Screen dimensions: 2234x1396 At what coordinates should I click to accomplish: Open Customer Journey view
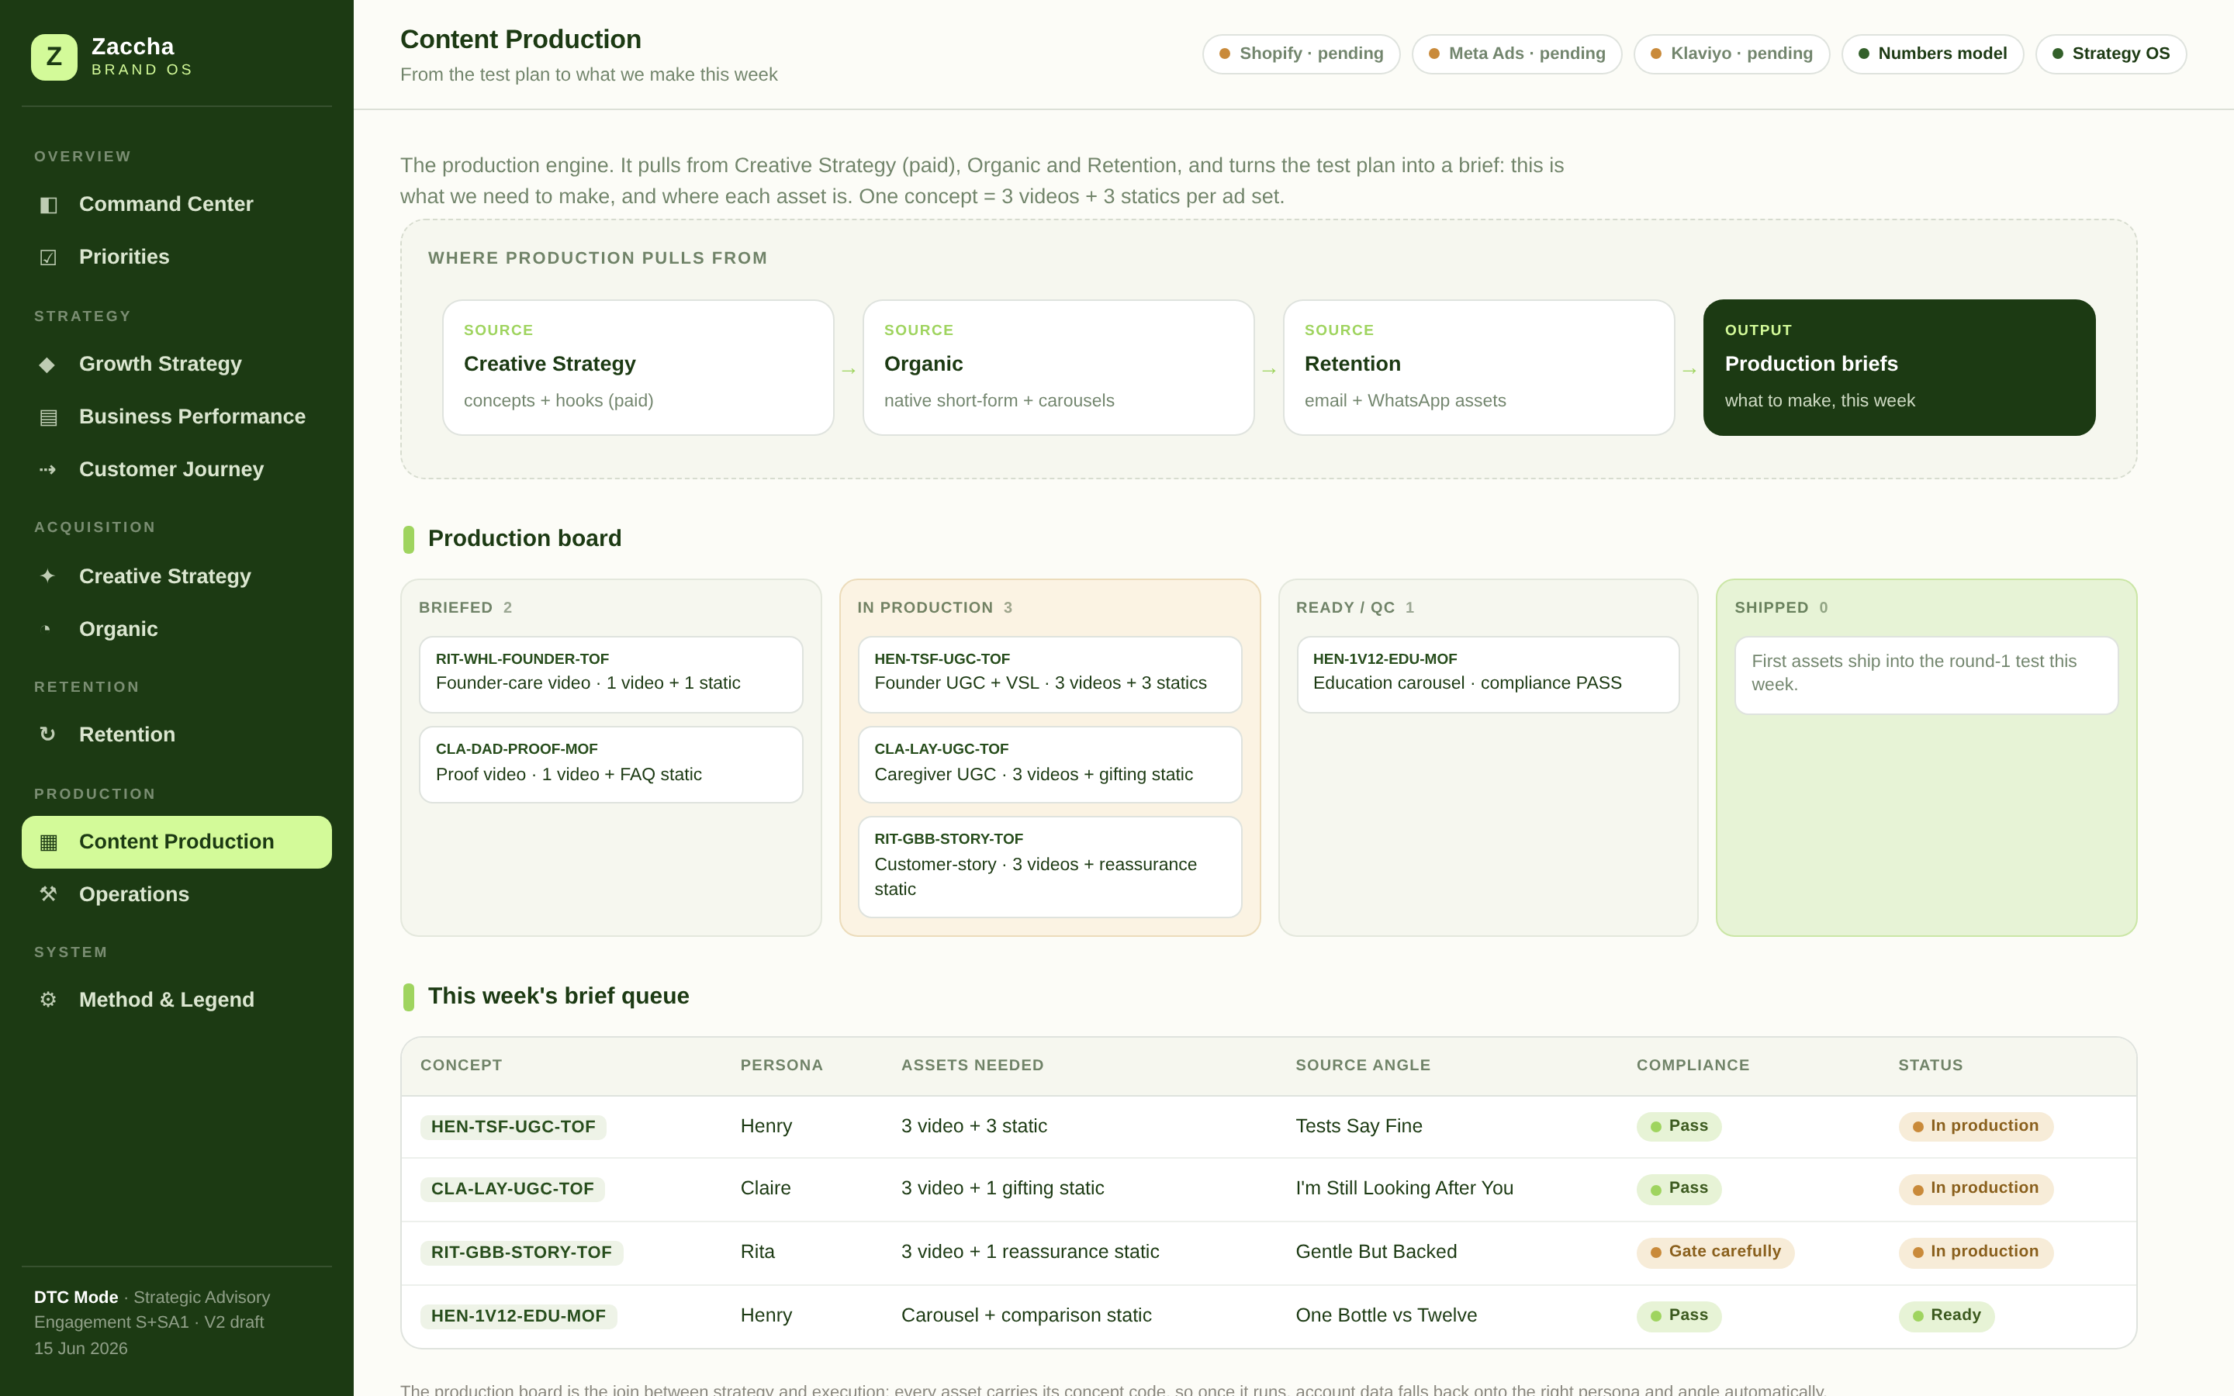click(x=176, y=469)
